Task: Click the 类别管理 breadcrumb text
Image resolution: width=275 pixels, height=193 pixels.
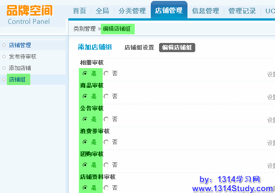Action: click(84, 29)
